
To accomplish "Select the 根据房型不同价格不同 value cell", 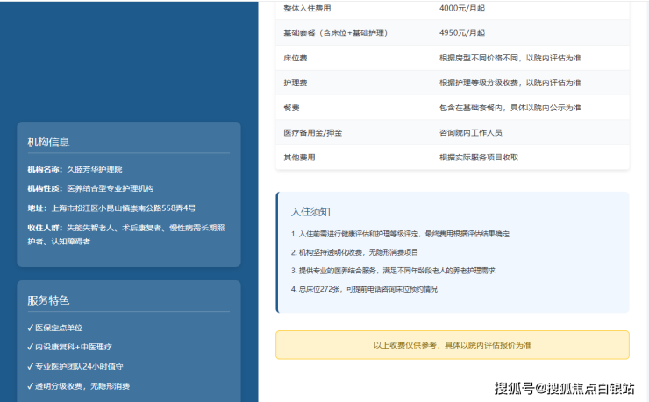I will point(510,59).
